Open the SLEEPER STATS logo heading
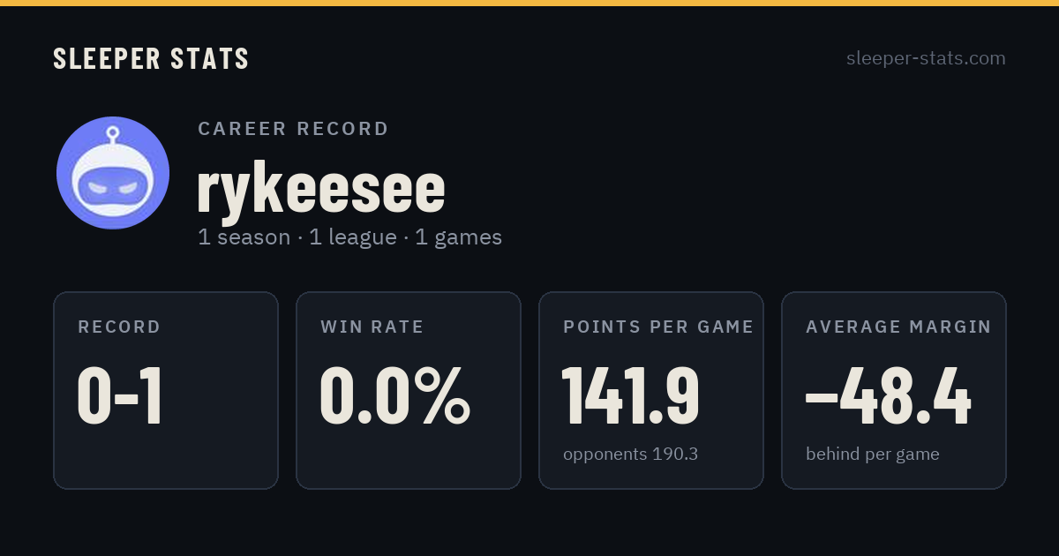This screenshot has width=1059, height=556. 151,58
